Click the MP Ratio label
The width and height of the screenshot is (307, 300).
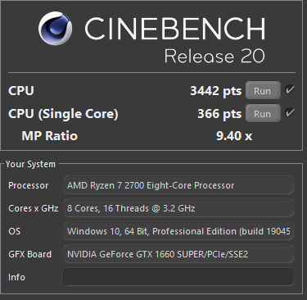[50, 136]
